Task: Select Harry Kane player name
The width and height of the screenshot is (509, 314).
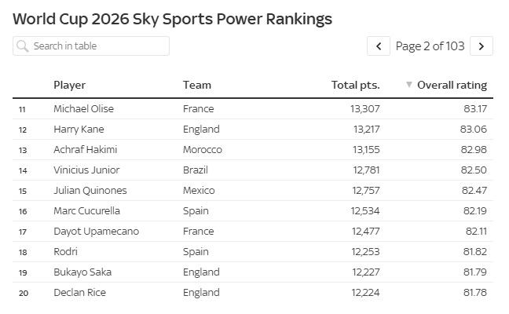Action: coord(79,129)
